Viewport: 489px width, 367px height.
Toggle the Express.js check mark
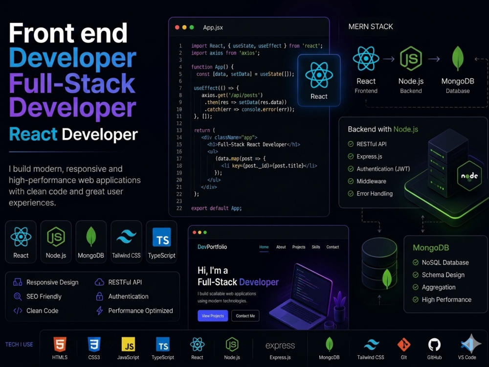tap(351, 157)
